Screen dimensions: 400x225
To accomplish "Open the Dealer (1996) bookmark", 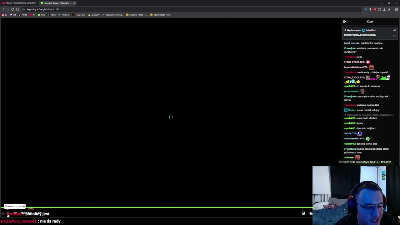I will pyautogui.click(x=161, y=15).
